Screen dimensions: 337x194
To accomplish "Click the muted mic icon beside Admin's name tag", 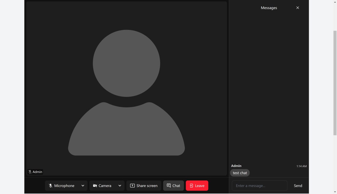I will pyautogui.click(x=30, y=172).
